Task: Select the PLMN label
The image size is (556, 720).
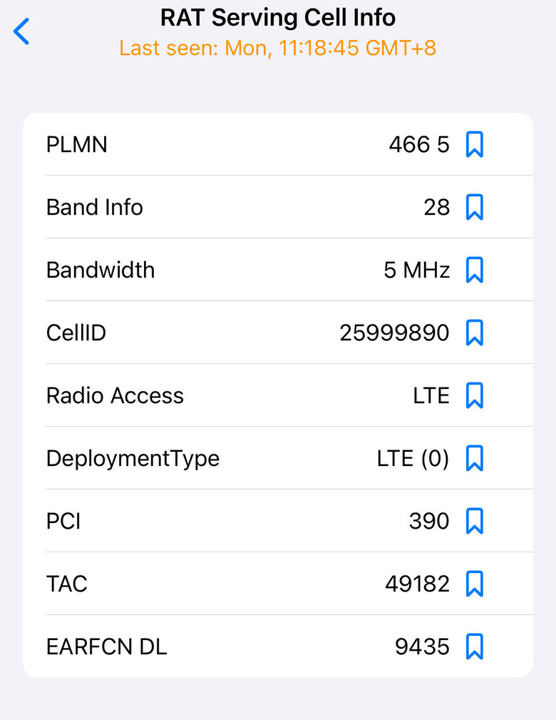Action: point(76,145)
